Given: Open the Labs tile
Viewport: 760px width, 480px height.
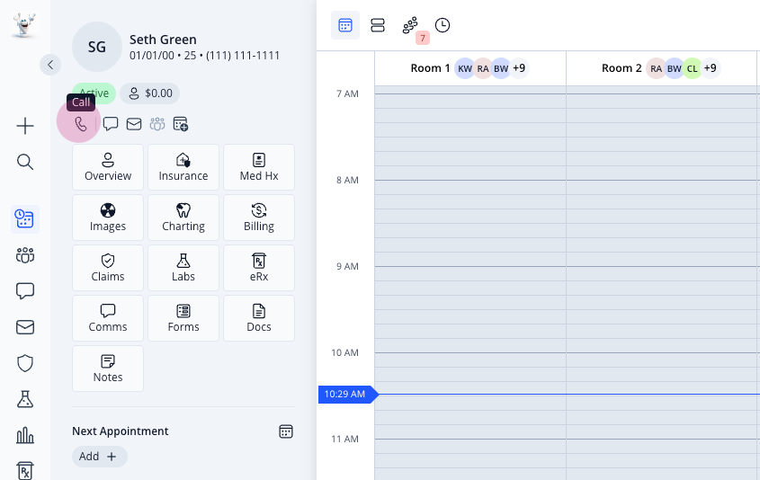Looking at the screenshot, I should (x=183, y=268).
